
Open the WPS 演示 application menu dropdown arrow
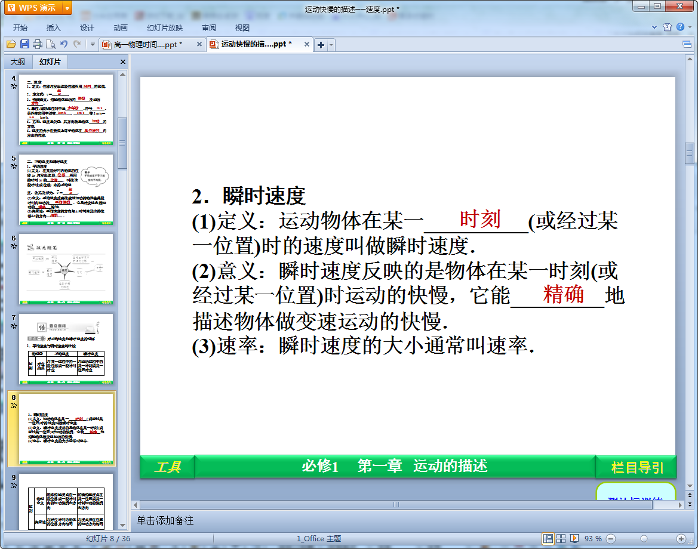[x=67, y=8]
